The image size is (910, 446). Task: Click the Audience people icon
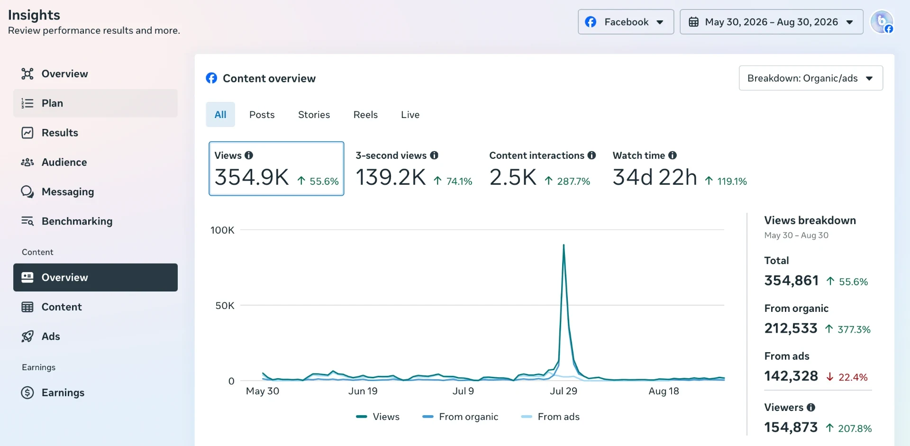tap(27, 162)
